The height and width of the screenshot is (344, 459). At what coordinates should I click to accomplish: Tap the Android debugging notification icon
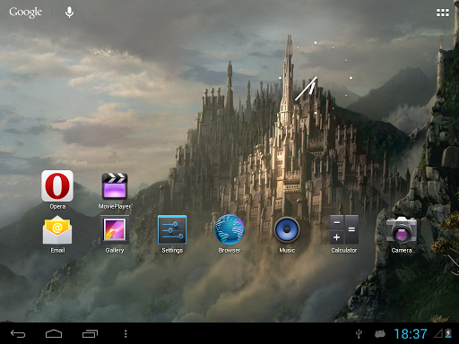coord(380,334)
